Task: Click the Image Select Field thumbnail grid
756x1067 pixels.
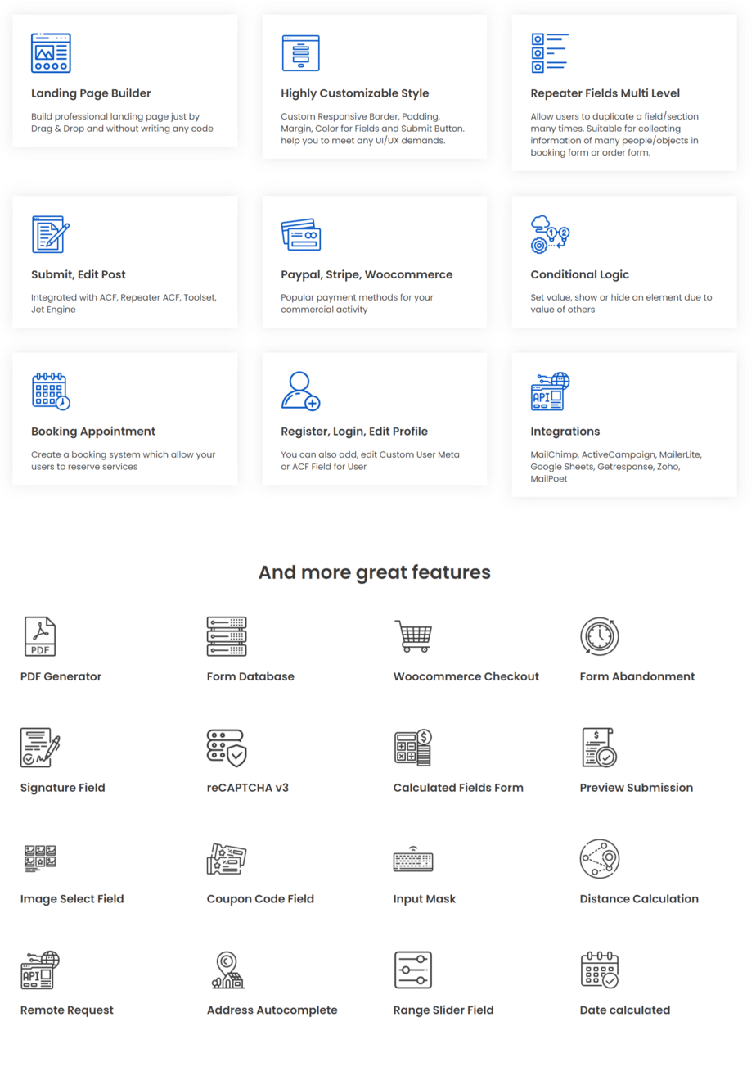Action: [39, 857]
